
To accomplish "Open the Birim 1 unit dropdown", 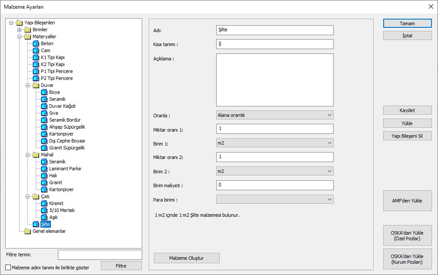I will (x=274, y=143).
